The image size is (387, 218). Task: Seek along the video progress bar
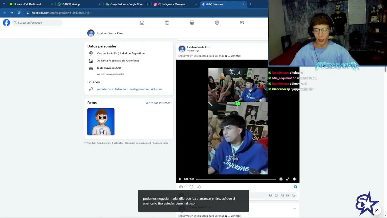coord(236,179)
